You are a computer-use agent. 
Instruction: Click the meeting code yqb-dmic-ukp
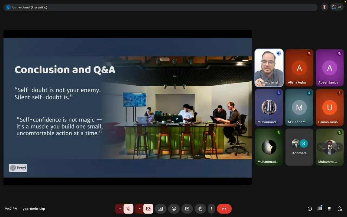(x=34, y=209)
